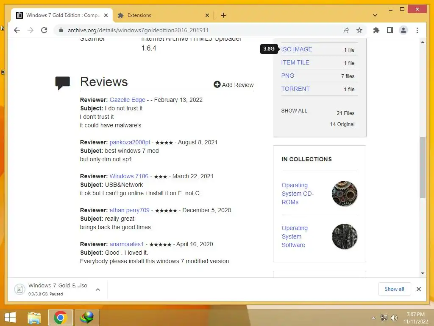Close the Extensions tab
The width and height of the screenshot is (434, 326).
(x=207, y=15)
